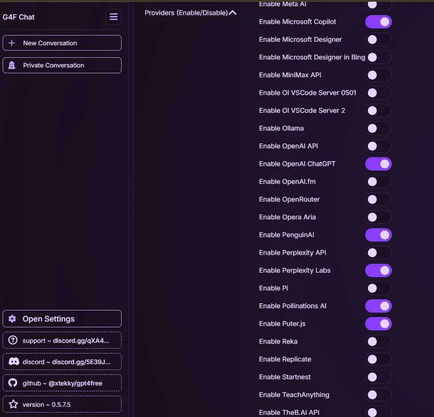This screenshot has height=417, width=434.
Task: Toggle the Pi provider on
Action: tap(379, 288)
